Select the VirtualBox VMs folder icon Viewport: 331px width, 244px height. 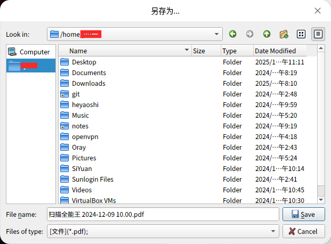[x=64, y=200]
